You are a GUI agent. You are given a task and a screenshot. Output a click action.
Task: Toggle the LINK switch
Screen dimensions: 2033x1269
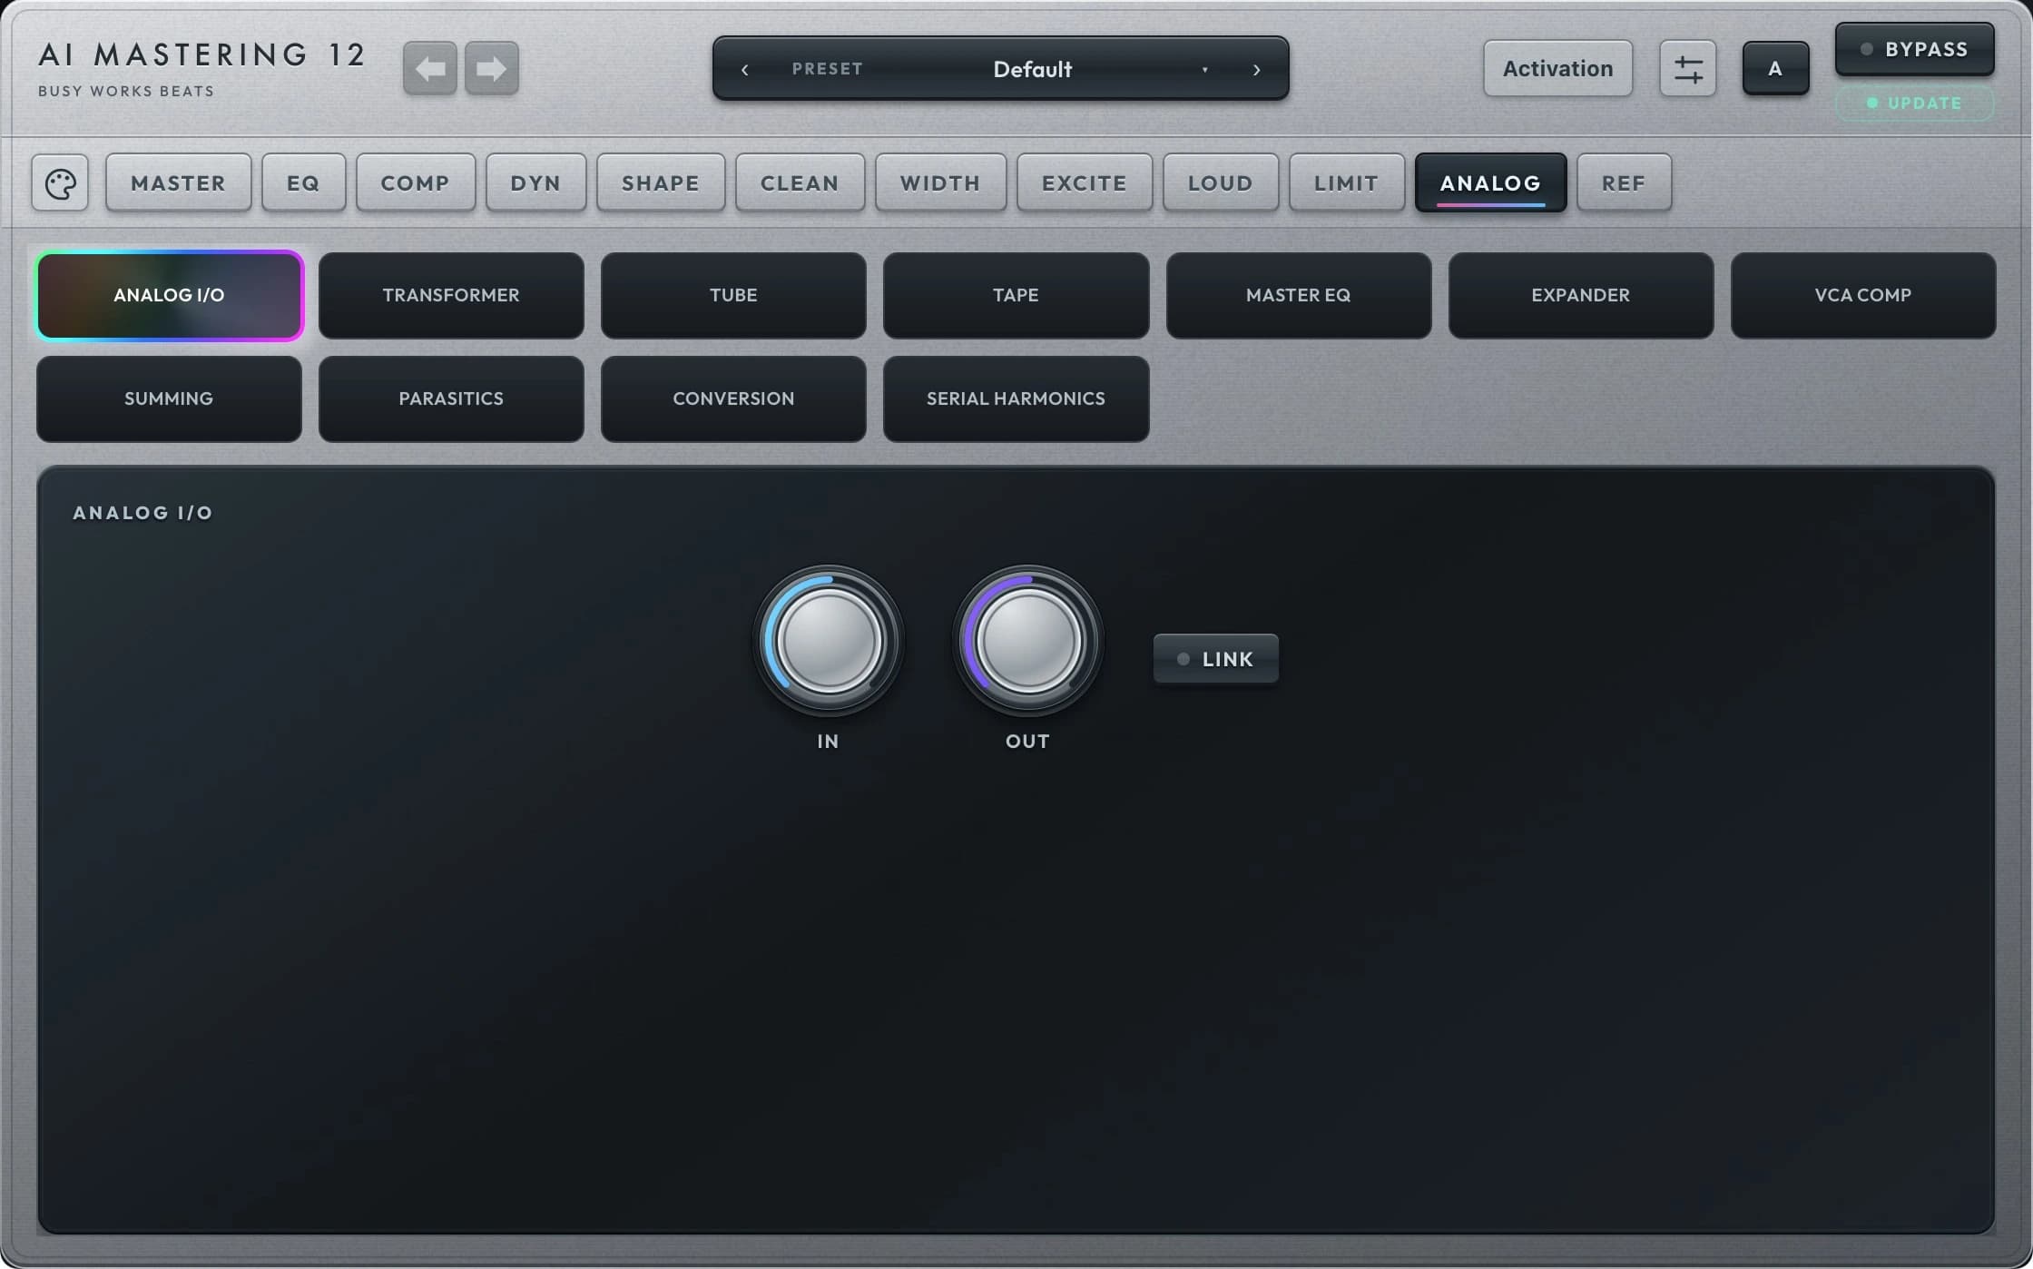click(1215, 659)
